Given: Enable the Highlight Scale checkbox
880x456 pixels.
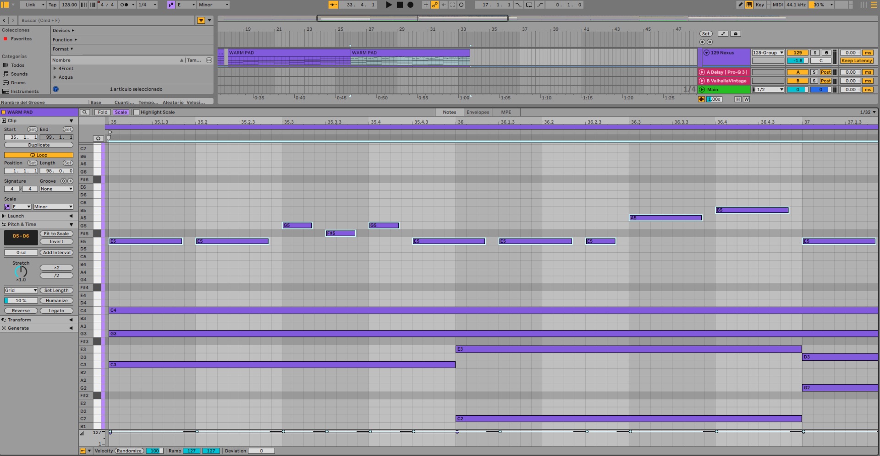Looking at the screenshot, I should [136, 112].
